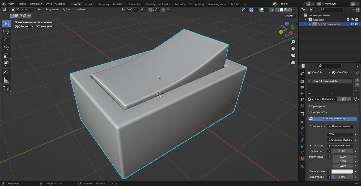Toggle render camera icon for On-Off power switch
Screen dimensions: 361x186
pos(357,24)
